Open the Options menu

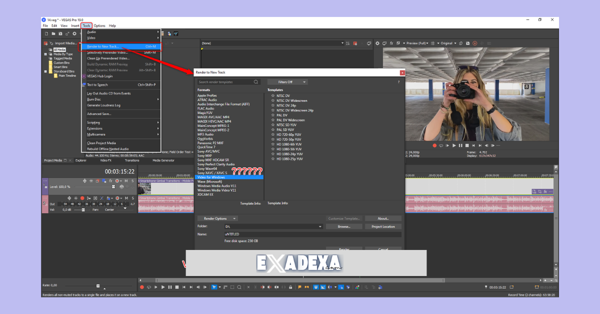click(99, 25)
